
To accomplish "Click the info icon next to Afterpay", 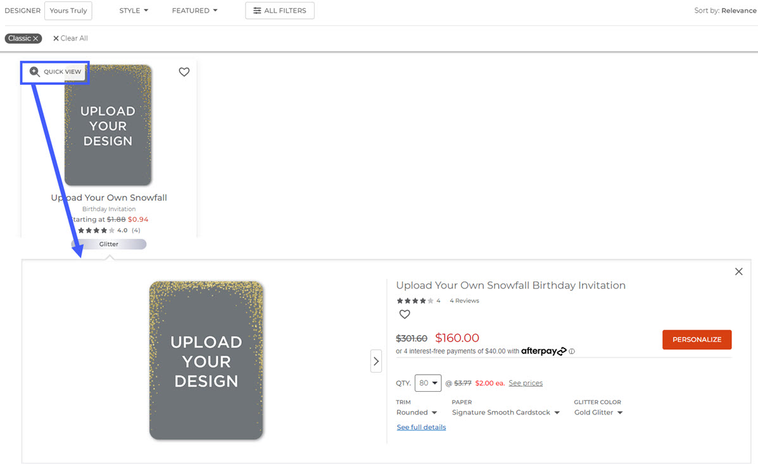I will click(x=572, y=351).
